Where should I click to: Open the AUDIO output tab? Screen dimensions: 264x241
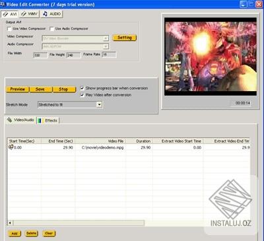click(51, 14)
